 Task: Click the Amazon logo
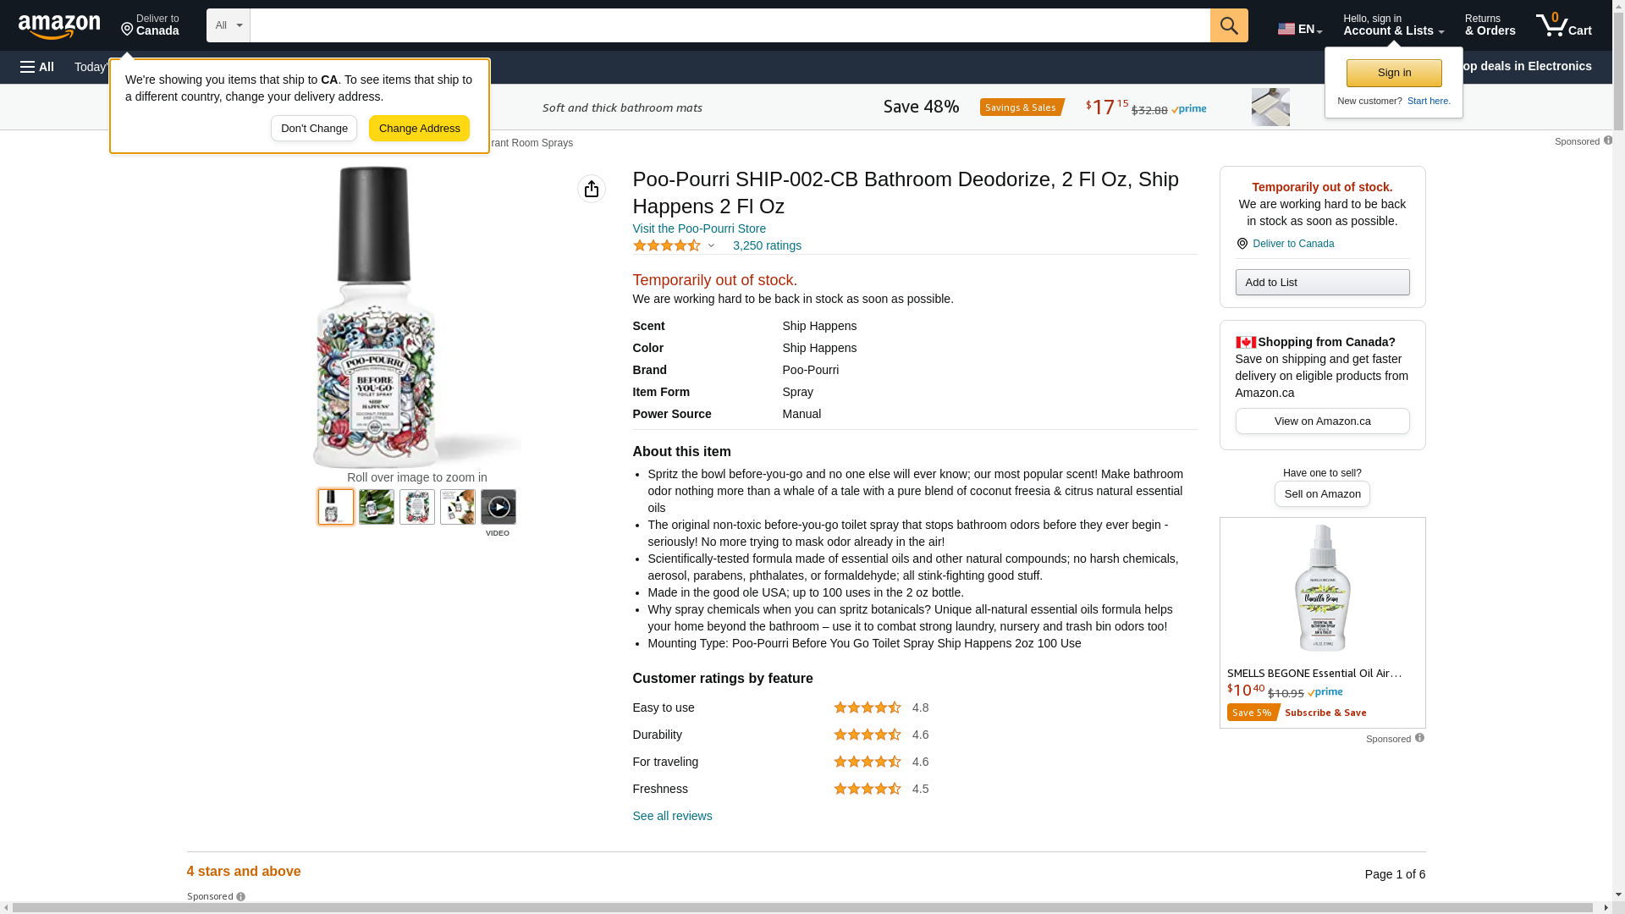click(x=59, y=27)
